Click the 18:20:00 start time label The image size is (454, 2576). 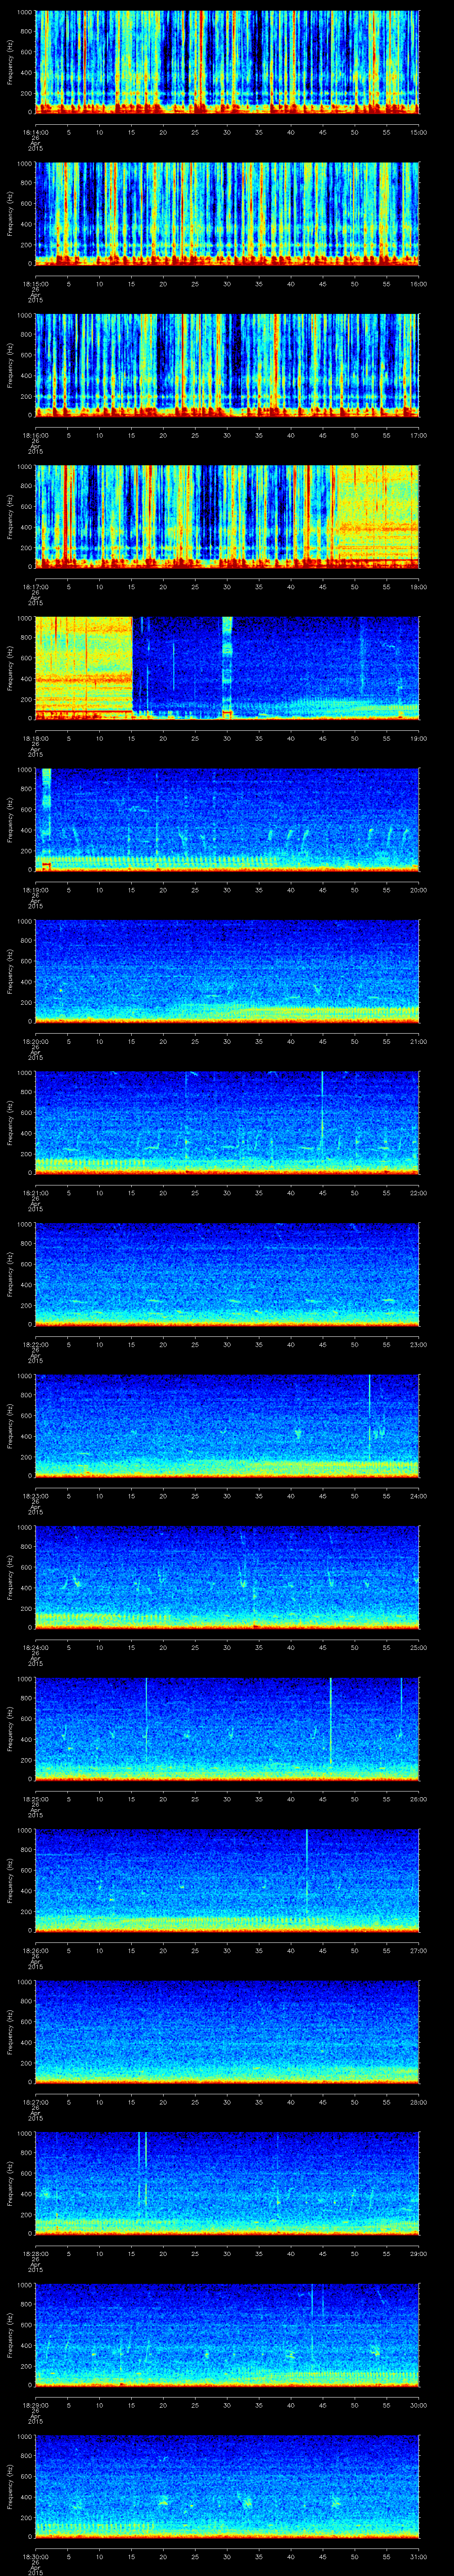tap(35, 1042)
